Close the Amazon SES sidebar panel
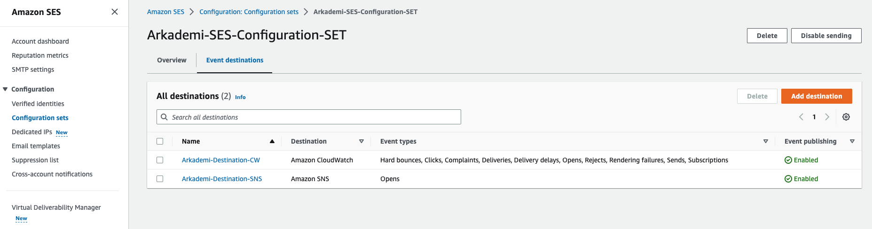872x229 pixels. (115, 12)
